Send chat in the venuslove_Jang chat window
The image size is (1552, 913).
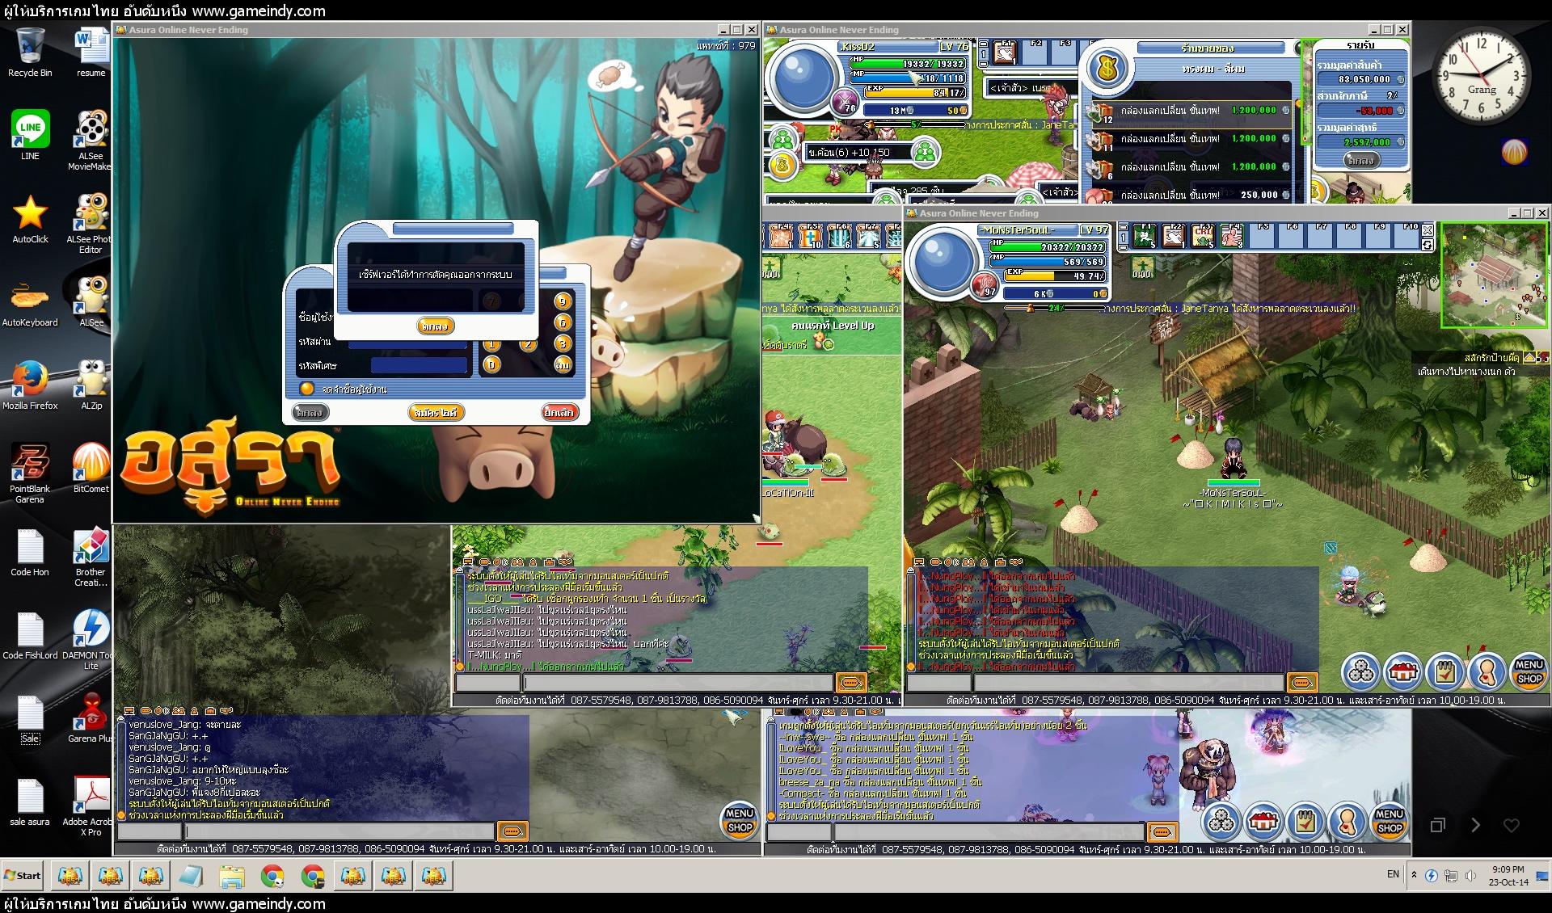pyautogui.click(x=513, y=831)
